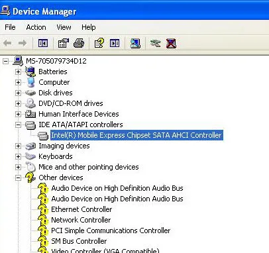Open the Properties toolbar icon
Viewport: 269px width, 253px height.
pos(64,43)
